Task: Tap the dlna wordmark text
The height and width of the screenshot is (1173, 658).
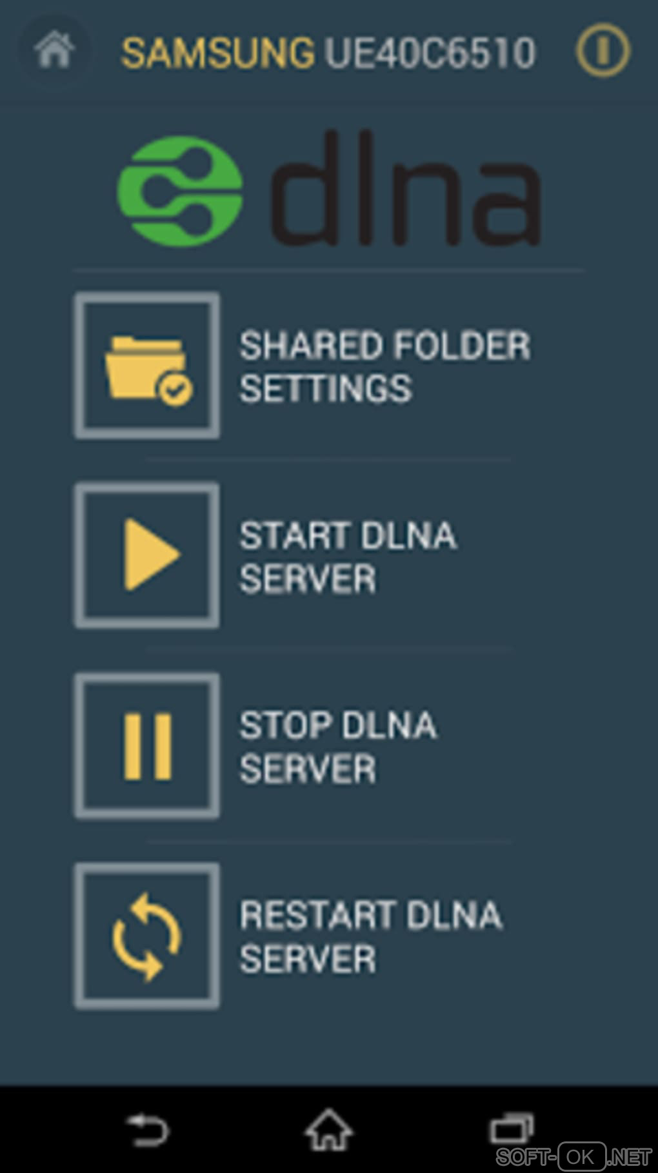Action: click(406, 188)
